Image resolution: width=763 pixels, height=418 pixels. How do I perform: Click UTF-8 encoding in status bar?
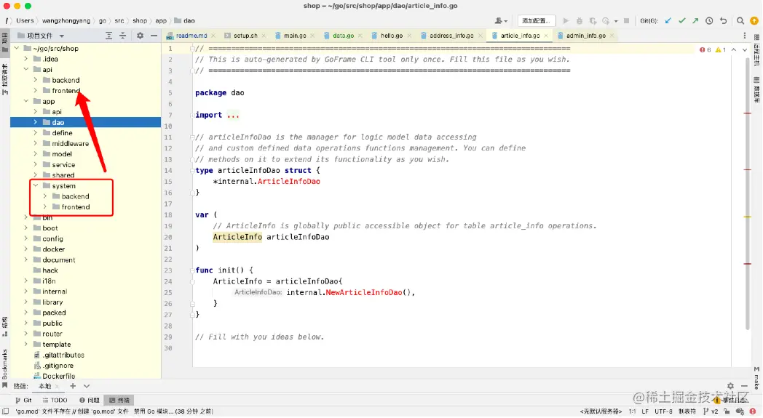tap(663, 411)
